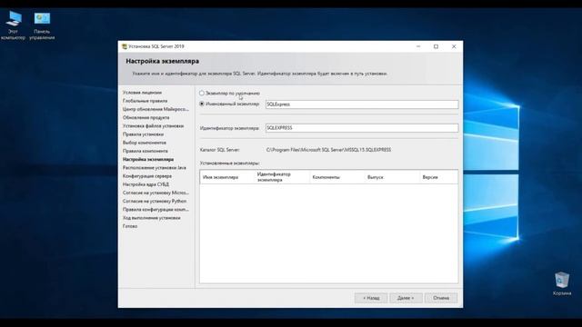582x327 pixels.
Task: Select the Обновления продукта step
Action: pos(145,117)
